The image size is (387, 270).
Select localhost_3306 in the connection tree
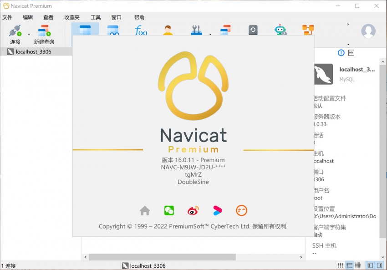(33, 52)
